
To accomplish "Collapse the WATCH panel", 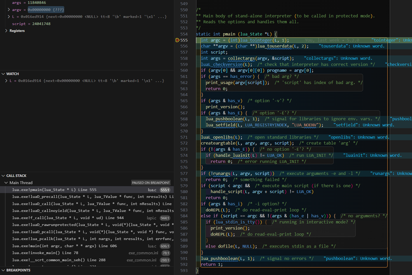I will point(3,74).
